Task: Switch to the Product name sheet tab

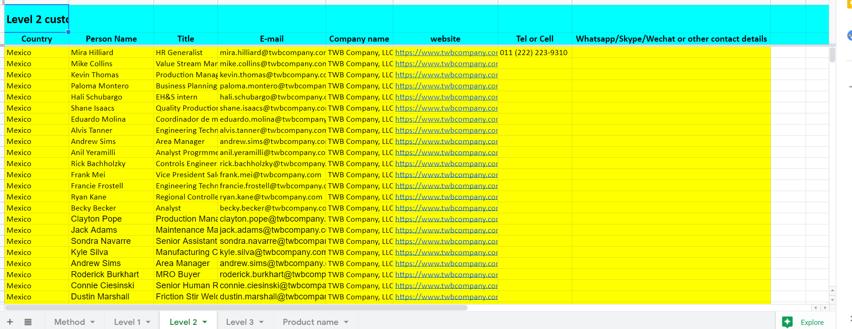Action: tap(310, 322)
